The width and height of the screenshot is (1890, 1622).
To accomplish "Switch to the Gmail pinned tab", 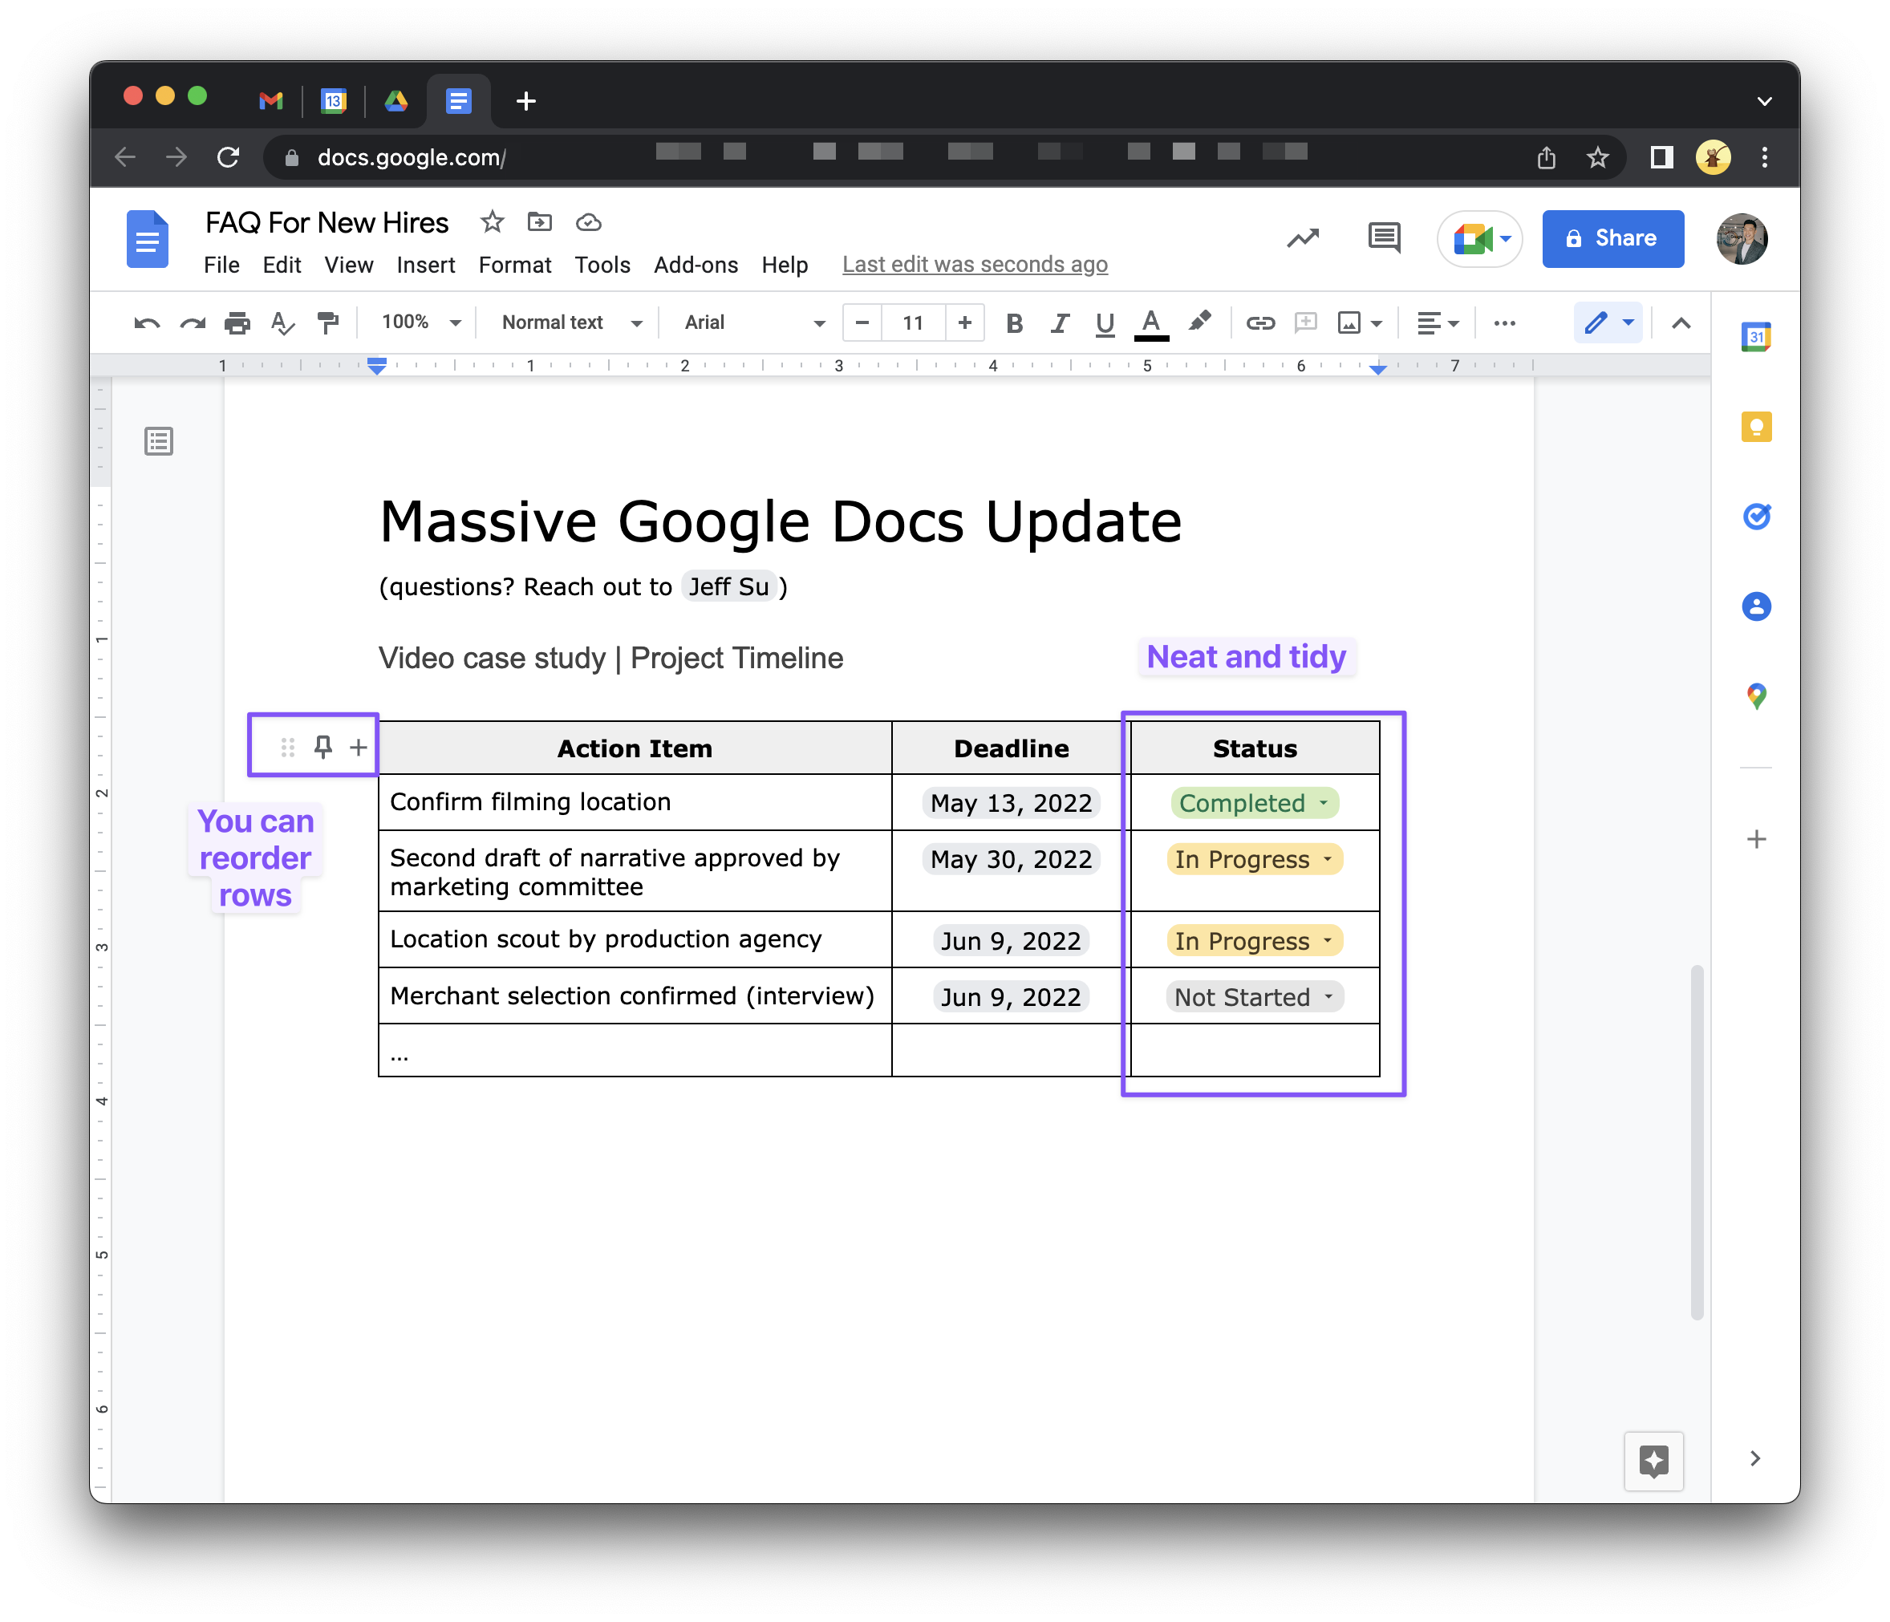I will (271, 100).
